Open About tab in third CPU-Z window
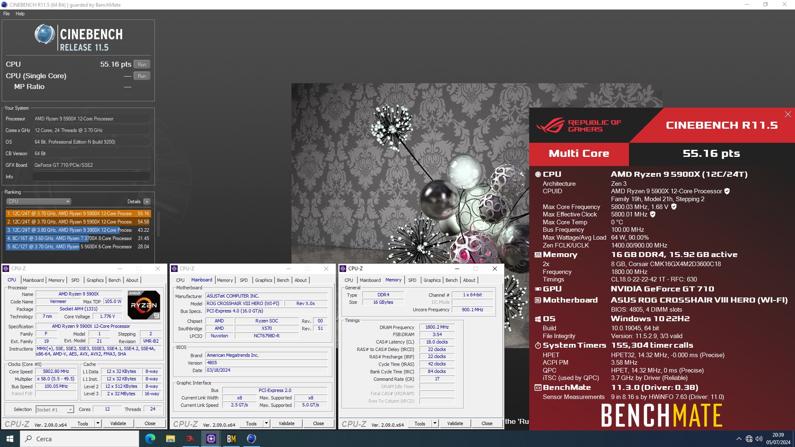The height and width of the screenshot is (447, 795). (x=469, y=280)
